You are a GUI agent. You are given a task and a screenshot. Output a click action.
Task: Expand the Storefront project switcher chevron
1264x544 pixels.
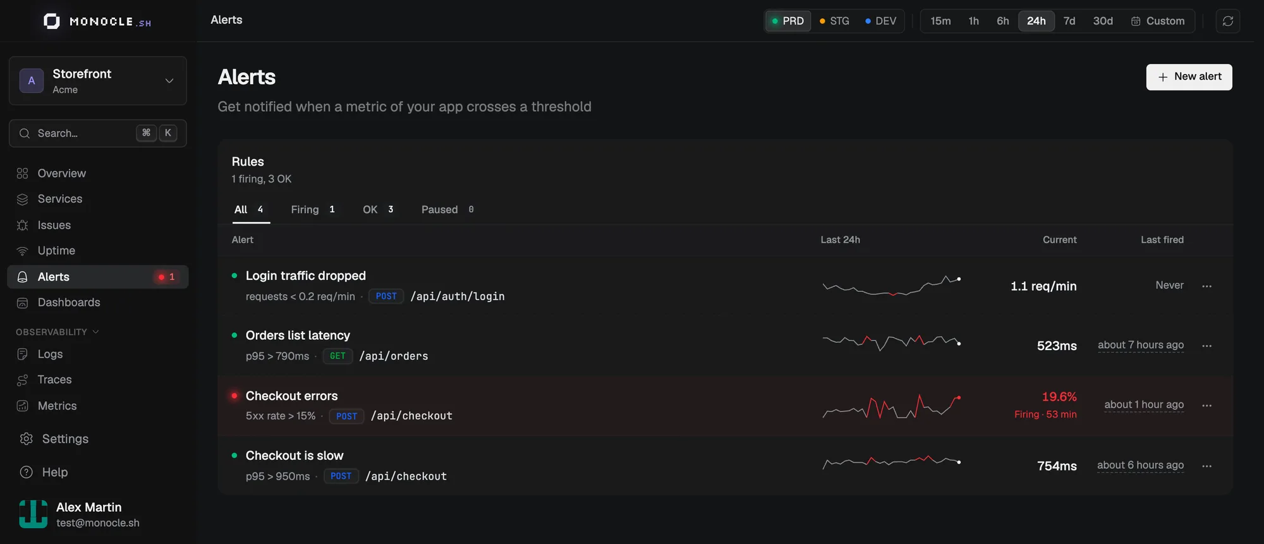[169, 81]
